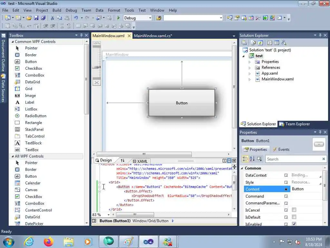Select the Button control in Common WPF Controls

pos(31,62)
